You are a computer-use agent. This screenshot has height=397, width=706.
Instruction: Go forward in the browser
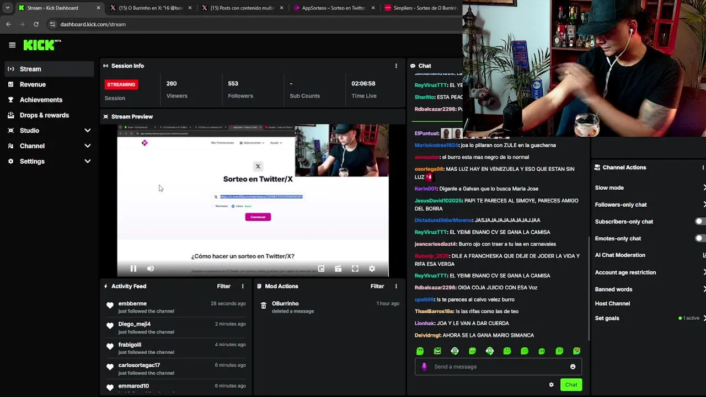22,24
